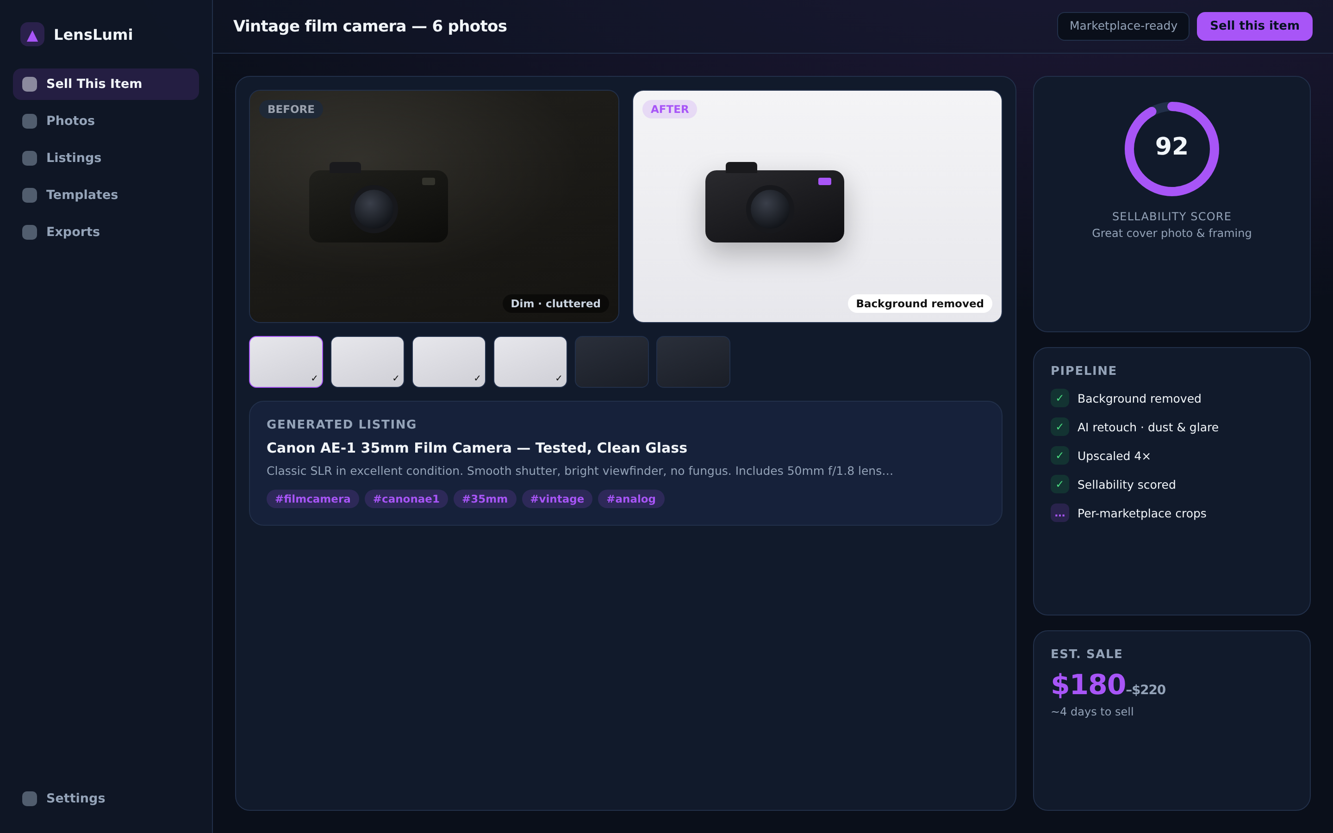Select the second processed photo thumbnail
Screen dimensions: 1333x833
tap(368, 362)
